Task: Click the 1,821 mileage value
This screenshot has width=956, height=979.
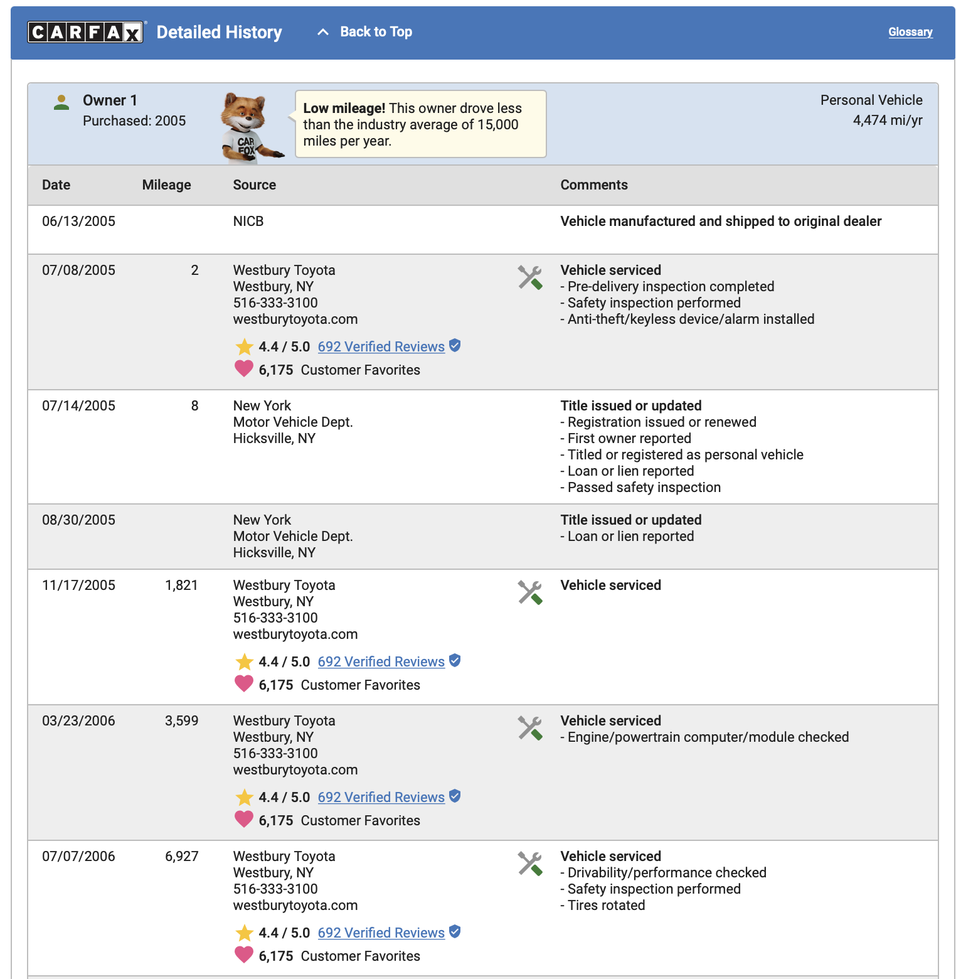Action: 182,586
